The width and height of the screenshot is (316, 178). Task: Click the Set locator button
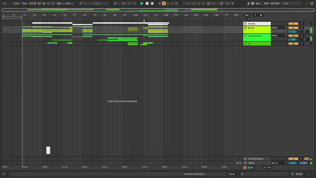click(247, 15)
